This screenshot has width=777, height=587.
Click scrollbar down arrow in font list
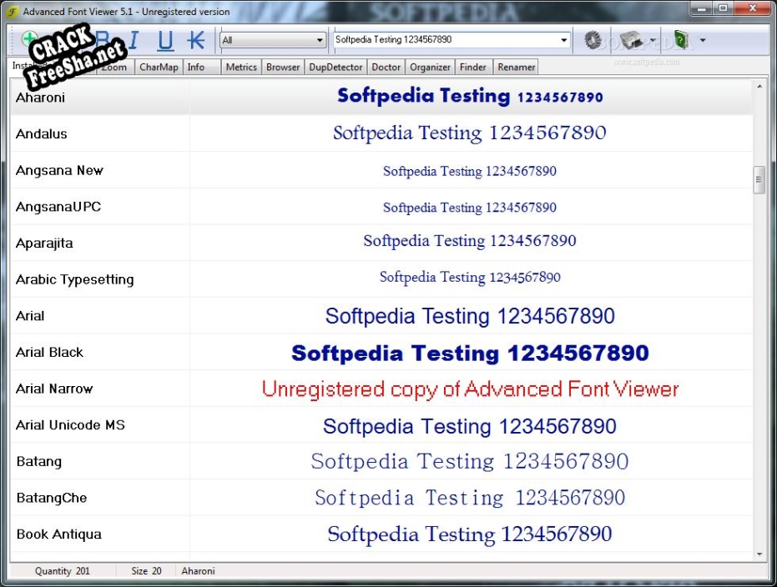click(759, 554)
